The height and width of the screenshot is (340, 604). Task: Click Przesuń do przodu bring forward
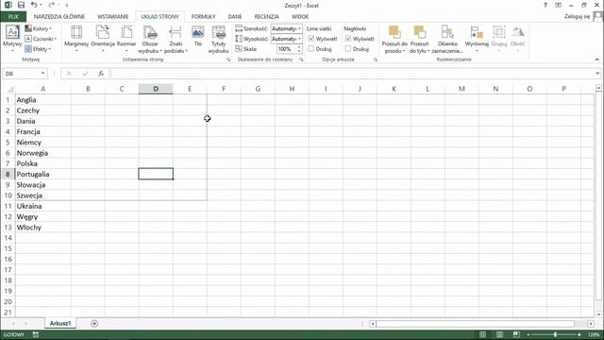394,40
